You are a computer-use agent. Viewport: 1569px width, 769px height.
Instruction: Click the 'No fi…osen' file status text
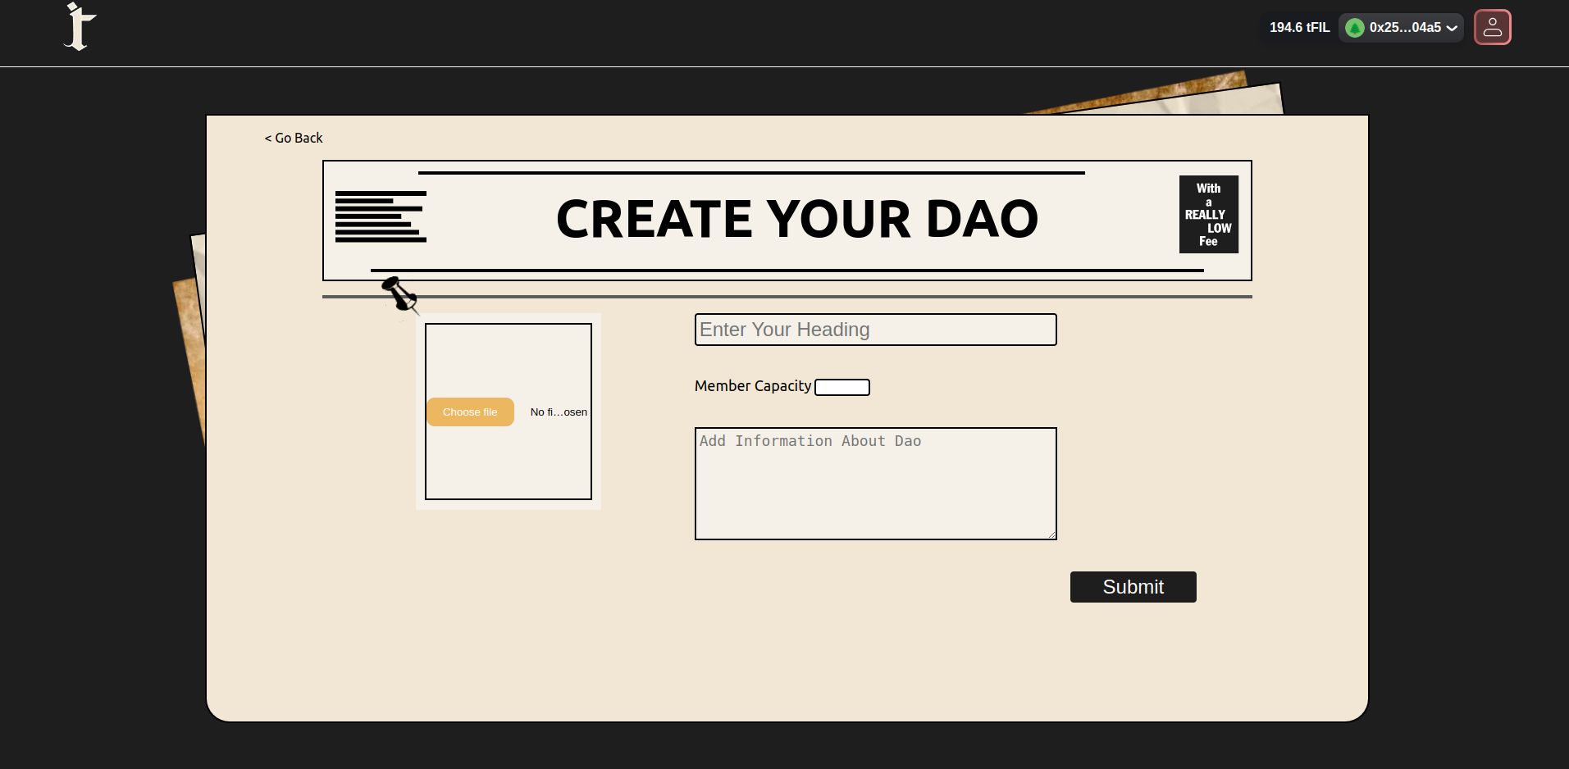(559, 412)
